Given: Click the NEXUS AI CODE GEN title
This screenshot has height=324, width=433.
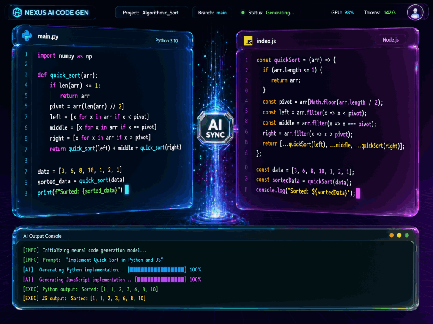Looking at the screenshot, I should pyautogui.click(x=57, y=13).
